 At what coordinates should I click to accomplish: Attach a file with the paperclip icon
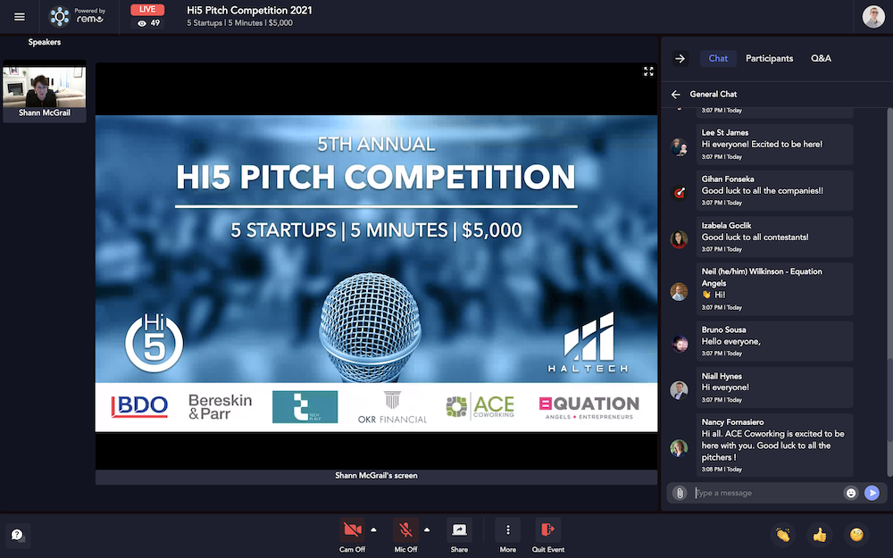680,493
